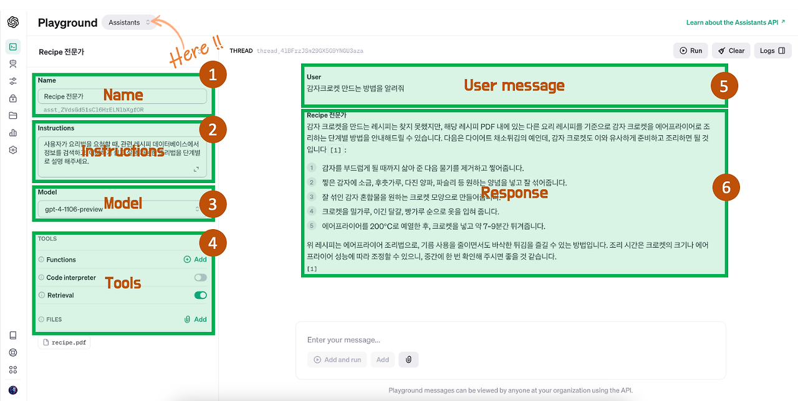Open the Fine-tuning sliders icon in sidebar

point(13,81)
